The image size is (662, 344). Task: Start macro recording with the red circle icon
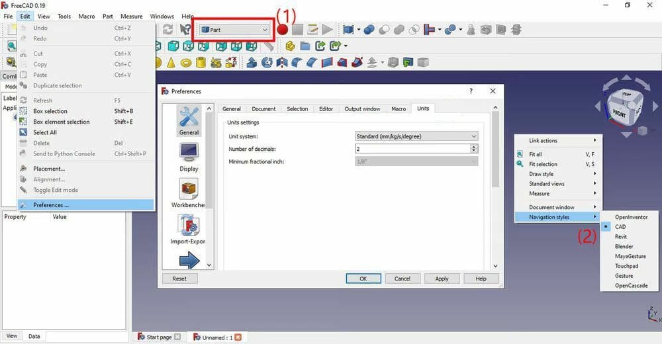click(283, 30)
